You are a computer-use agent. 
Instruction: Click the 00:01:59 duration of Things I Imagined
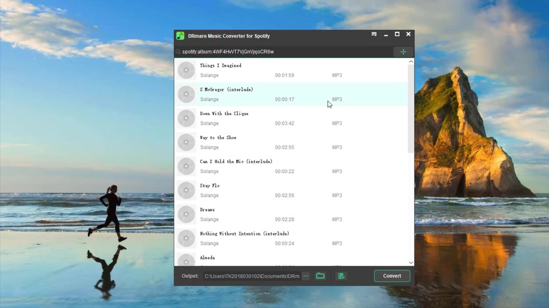click(284, 75)
